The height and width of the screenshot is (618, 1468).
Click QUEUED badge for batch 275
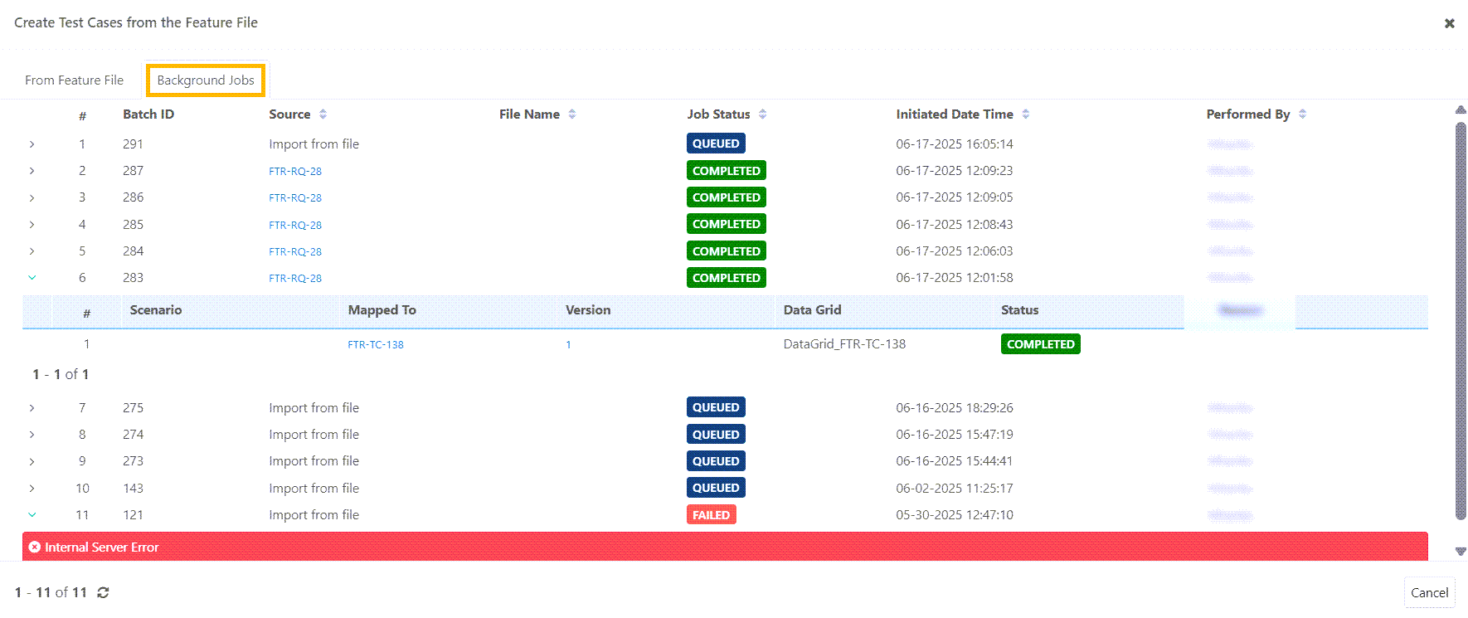tap(716, 407)
